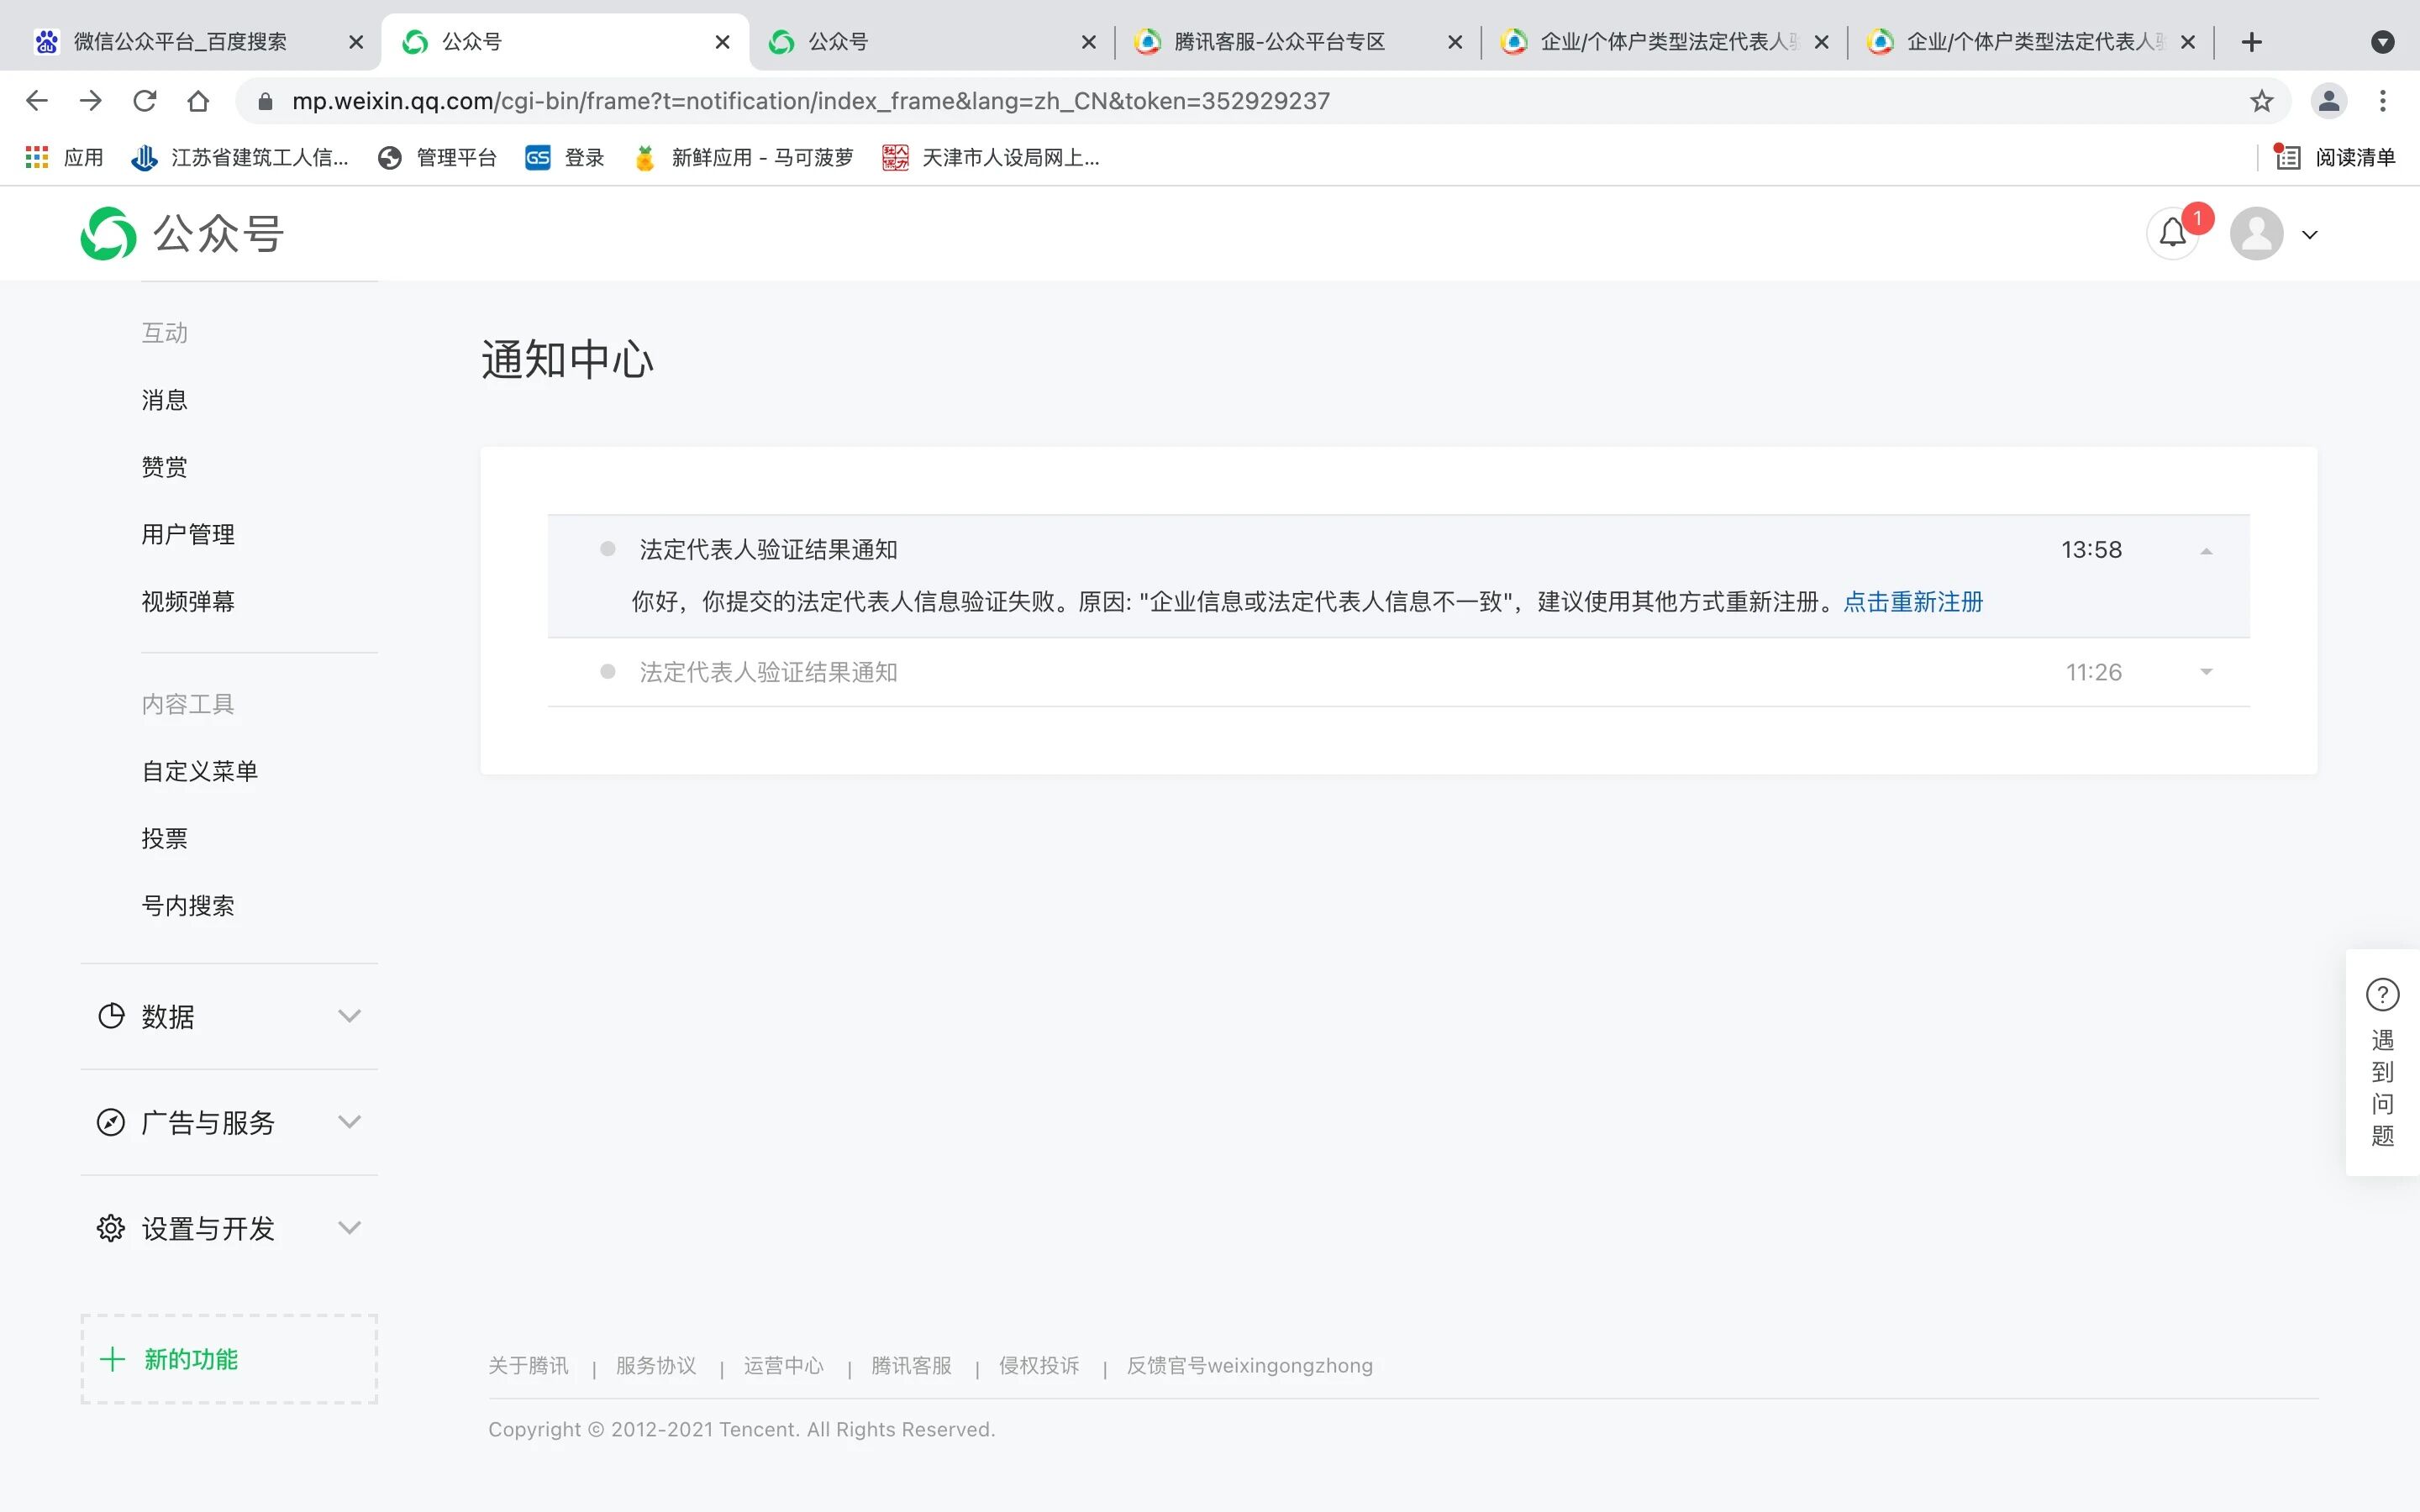Switch to 腾讯客服-公众平台专区 tab
This screenshot has width=2420, height=1512.
tap(1279, 42)
